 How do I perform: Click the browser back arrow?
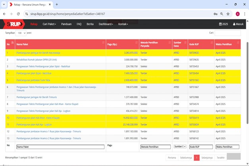tap(4, 13)
